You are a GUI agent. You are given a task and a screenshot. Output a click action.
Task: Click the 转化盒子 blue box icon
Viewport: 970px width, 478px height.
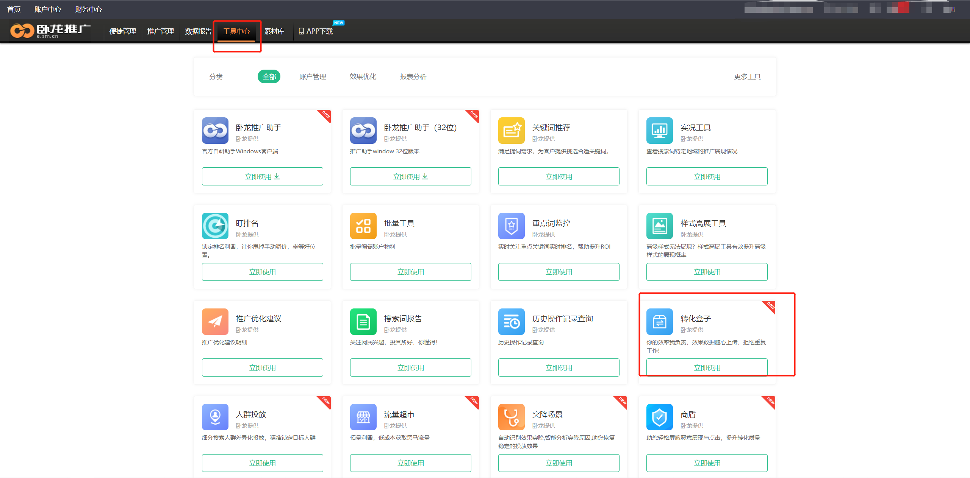tap(659, 322)
